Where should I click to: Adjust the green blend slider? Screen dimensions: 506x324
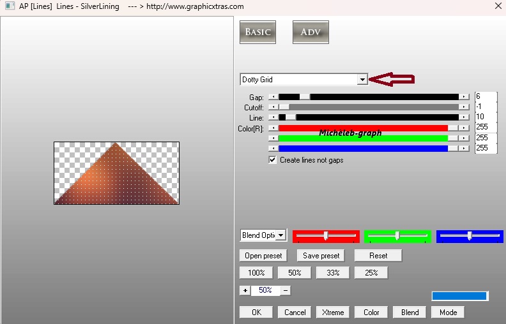pyautogui.click(x=397, y=236)
